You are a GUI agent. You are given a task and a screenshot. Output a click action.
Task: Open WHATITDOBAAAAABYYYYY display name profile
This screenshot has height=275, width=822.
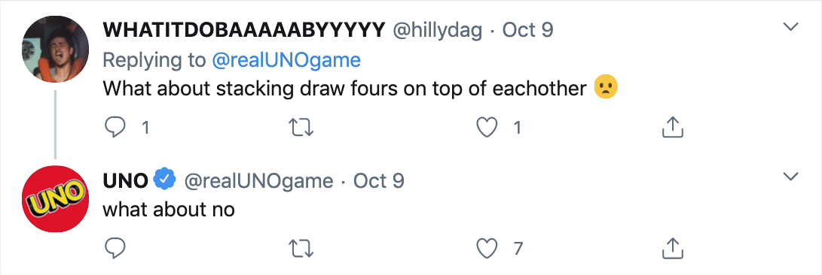click(244, 30)
